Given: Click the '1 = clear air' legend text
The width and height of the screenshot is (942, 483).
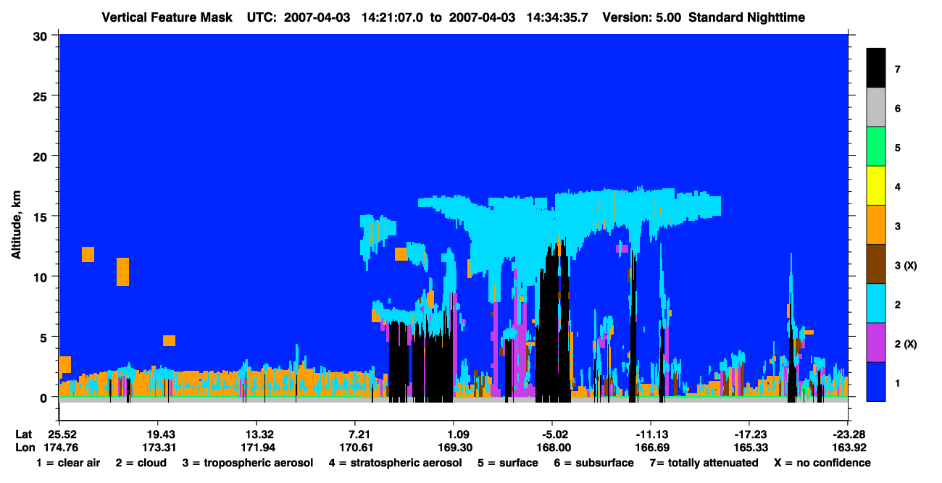Looking at the screenshot, I should pyautogui.click(x=68, y=463).
